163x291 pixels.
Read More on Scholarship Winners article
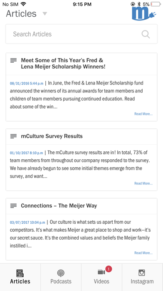[143, 114]
